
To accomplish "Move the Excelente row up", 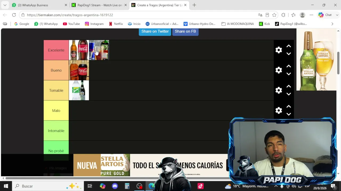I will click(289, 46).
